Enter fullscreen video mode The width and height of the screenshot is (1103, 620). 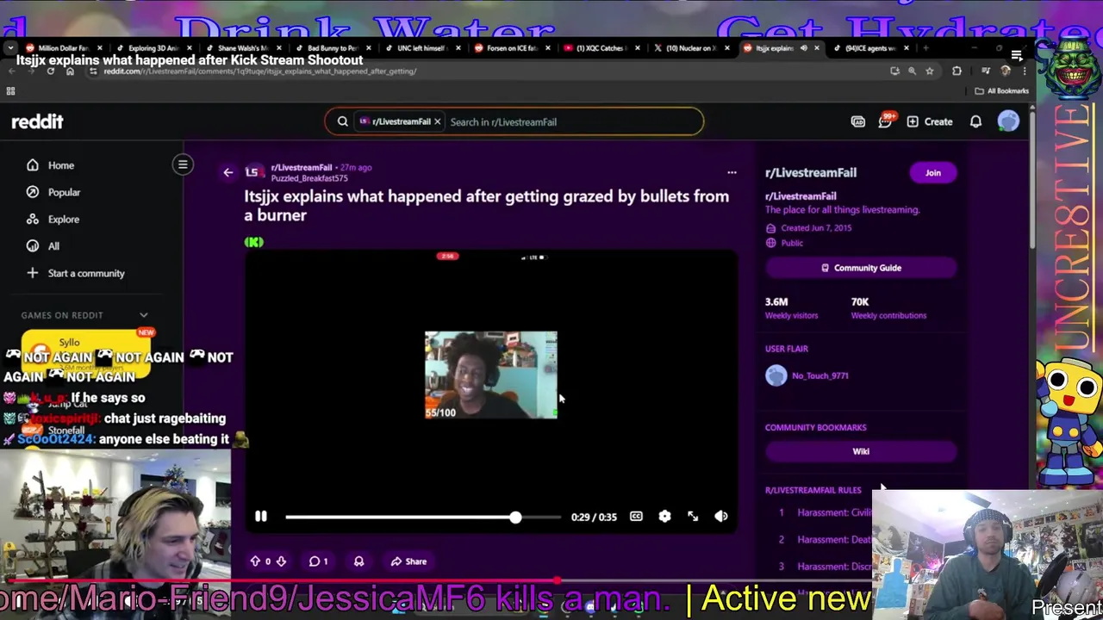click(693, 517)
